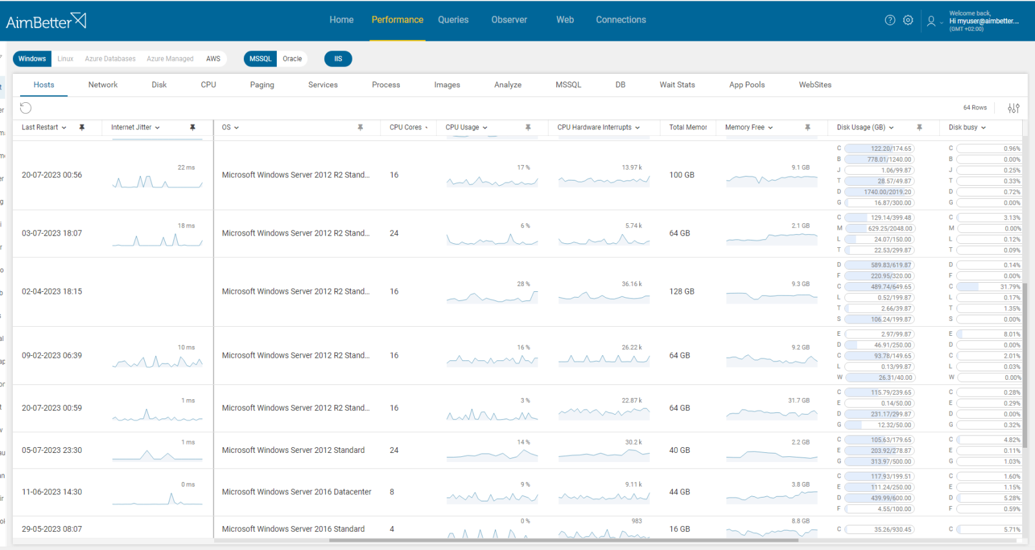Open the help question mark icon
Image resolution: width=1035 pixels, height=550 pixels.
coord(890,20)
